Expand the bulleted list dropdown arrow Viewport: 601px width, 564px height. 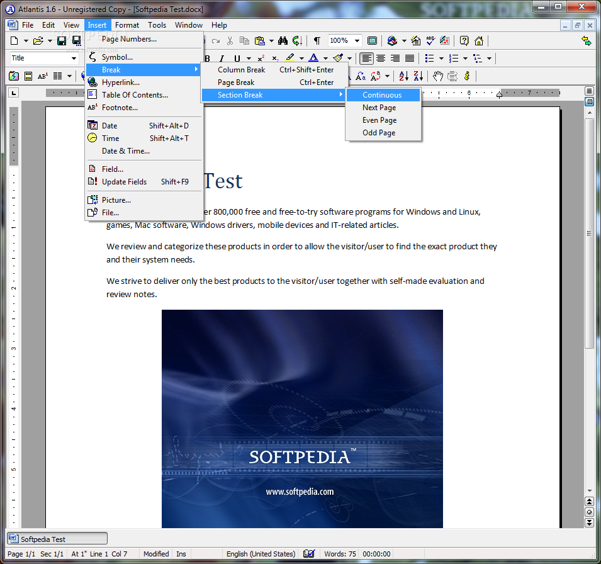441,59
